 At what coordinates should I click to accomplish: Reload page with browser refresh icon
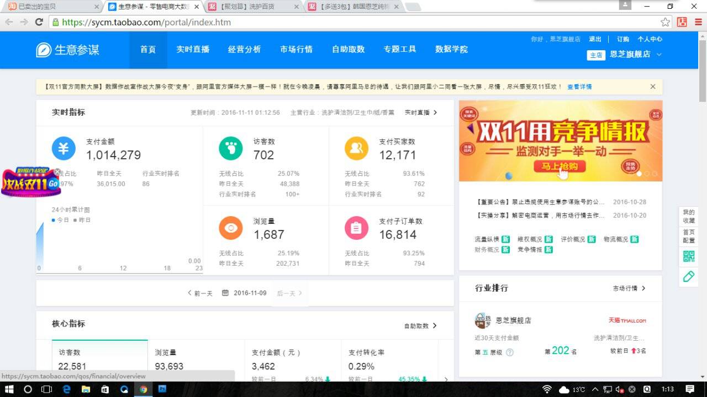click(39, 22)
